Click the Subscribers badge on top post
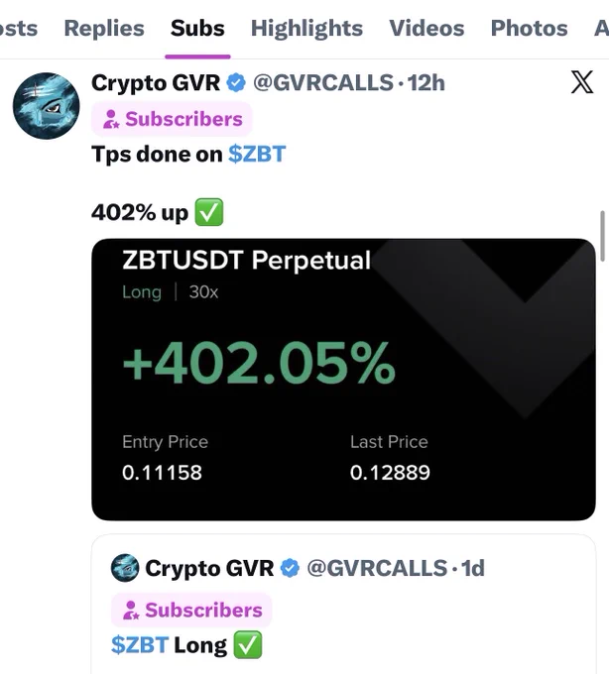609x674 pixels. coord(172,119)
